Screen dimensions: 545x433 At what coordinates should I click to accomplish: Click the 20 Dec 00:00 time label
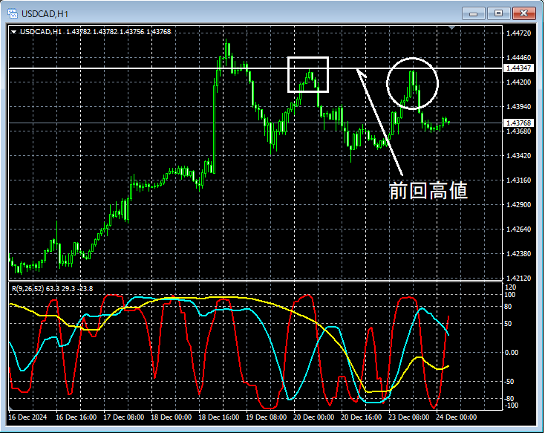[313, 417]
